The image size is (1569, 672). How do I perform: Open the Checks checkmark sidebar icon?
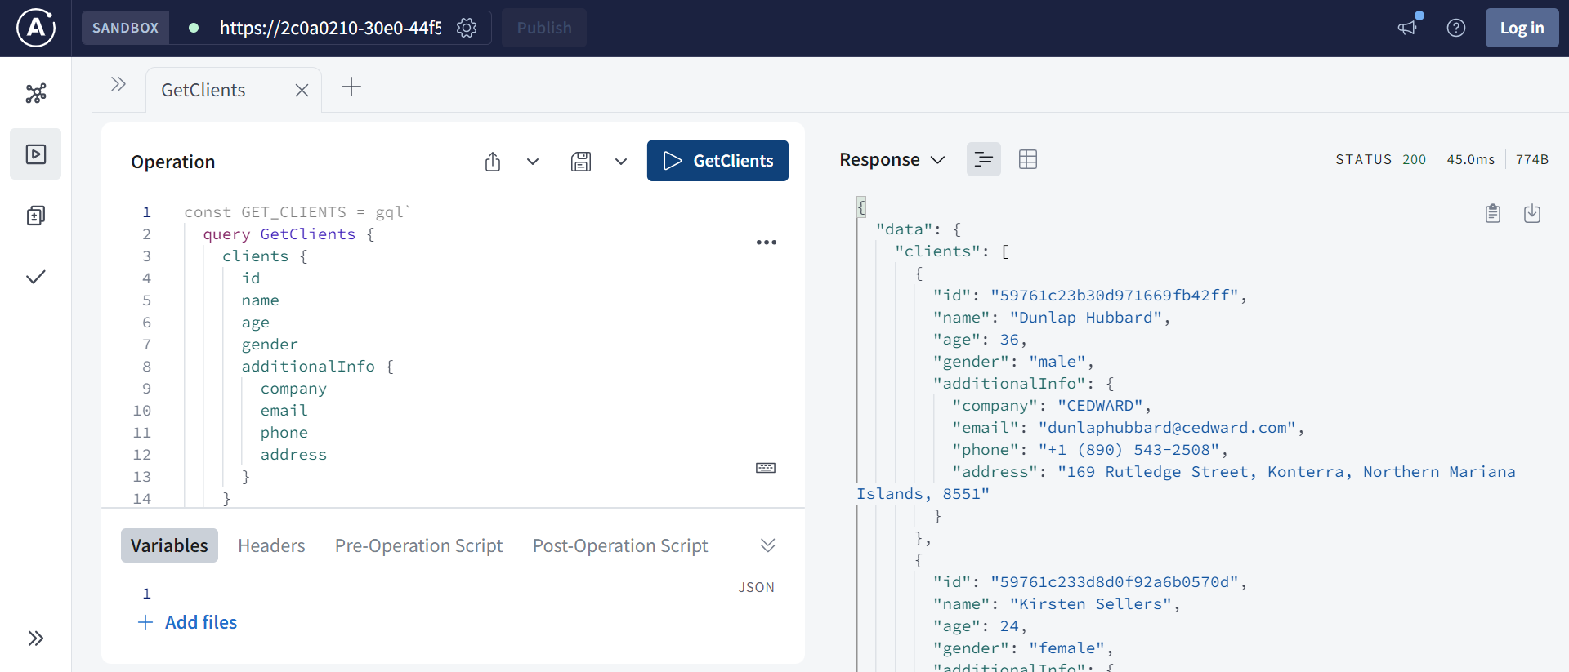[36, 277]
